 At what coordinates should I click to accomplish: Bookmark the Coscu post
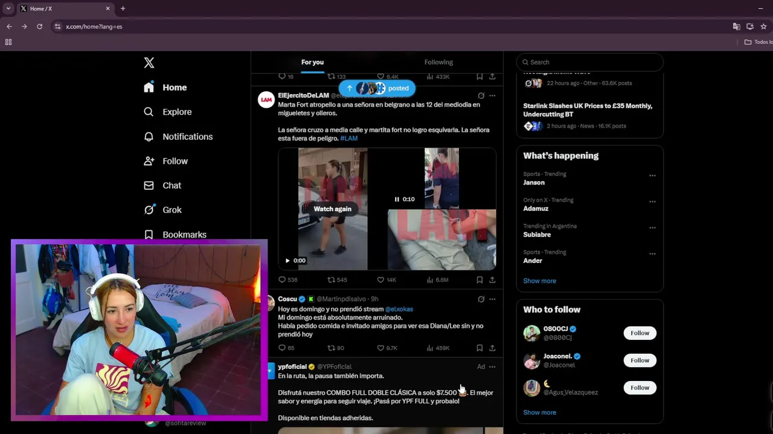point(480,348)
